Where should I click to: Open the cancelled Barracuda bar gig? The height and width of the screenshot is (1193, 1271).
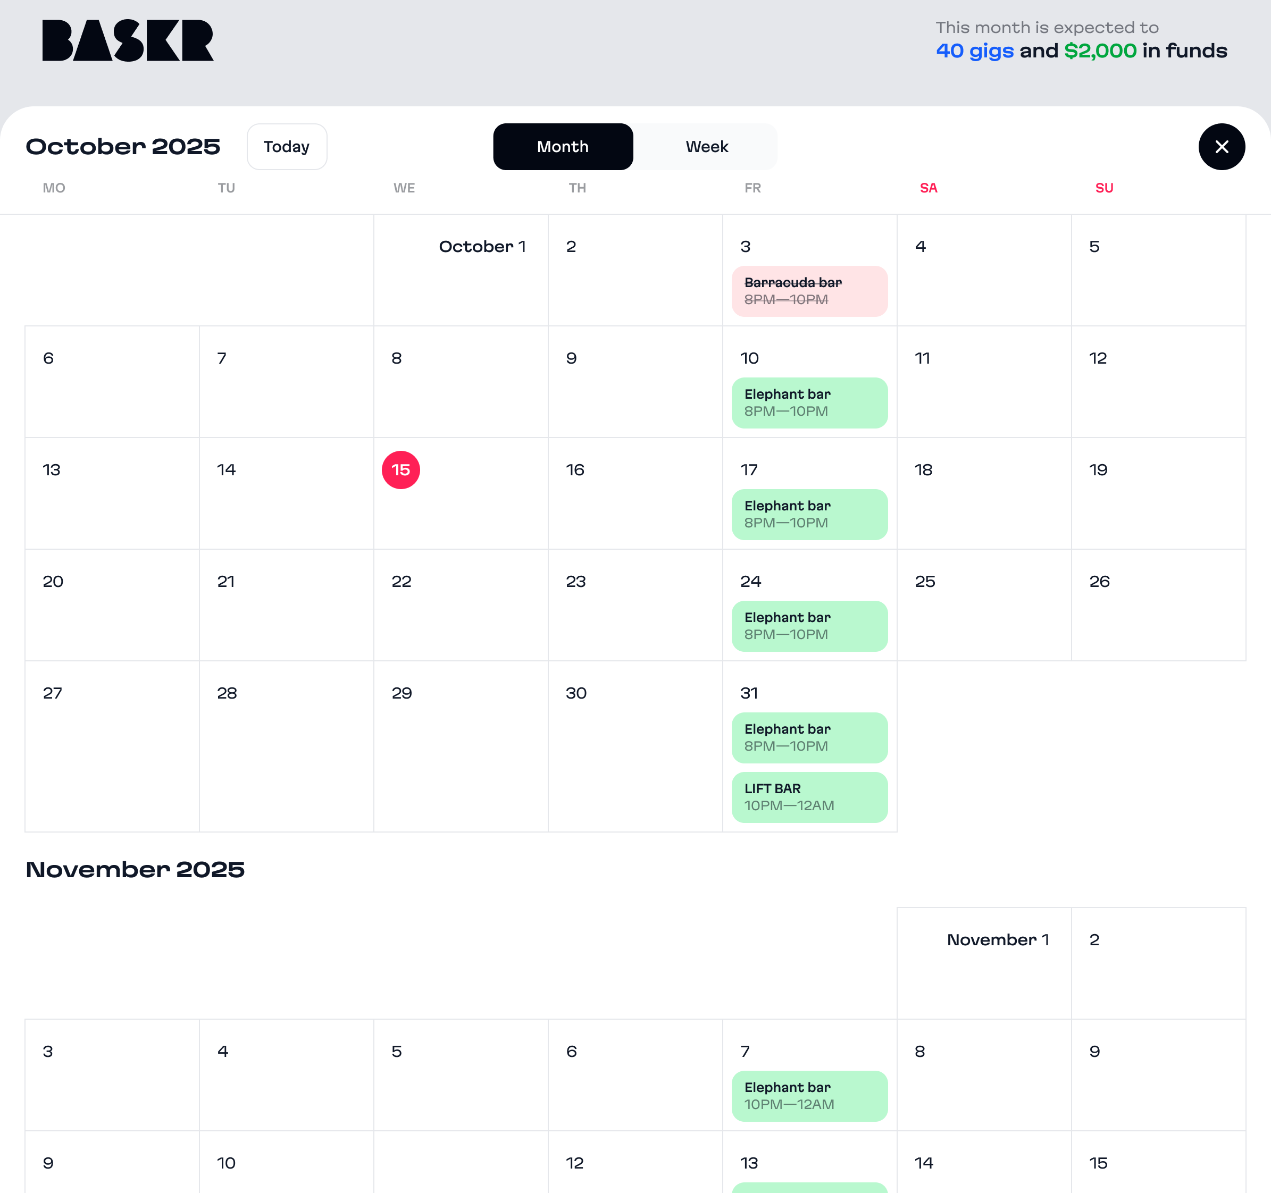(x=809, y=291)
